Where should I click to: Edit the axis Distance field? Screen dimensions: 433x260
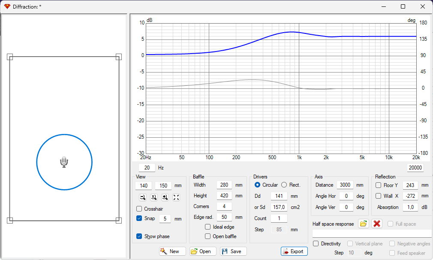click(345, 185)
